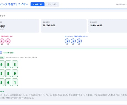
Task: Click the blue cold number 0 circle
Action: pos(73,41)
